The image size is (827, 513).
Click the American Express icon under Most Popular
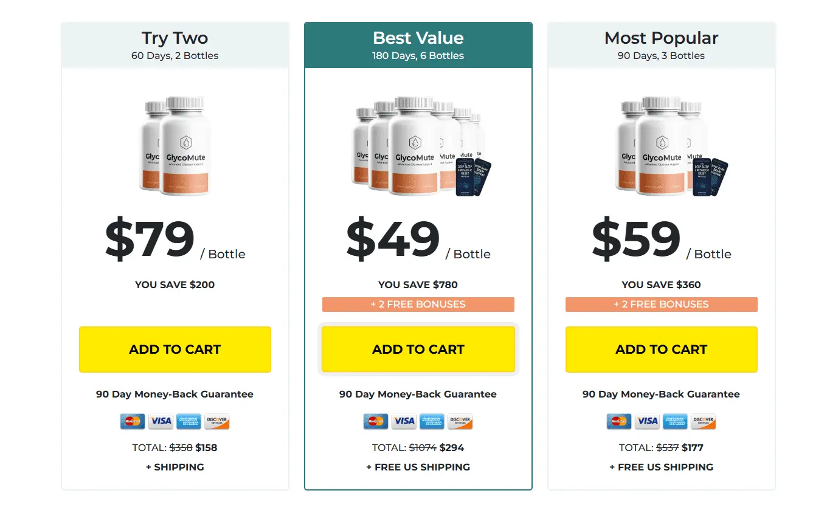click(x=675, y=421)
